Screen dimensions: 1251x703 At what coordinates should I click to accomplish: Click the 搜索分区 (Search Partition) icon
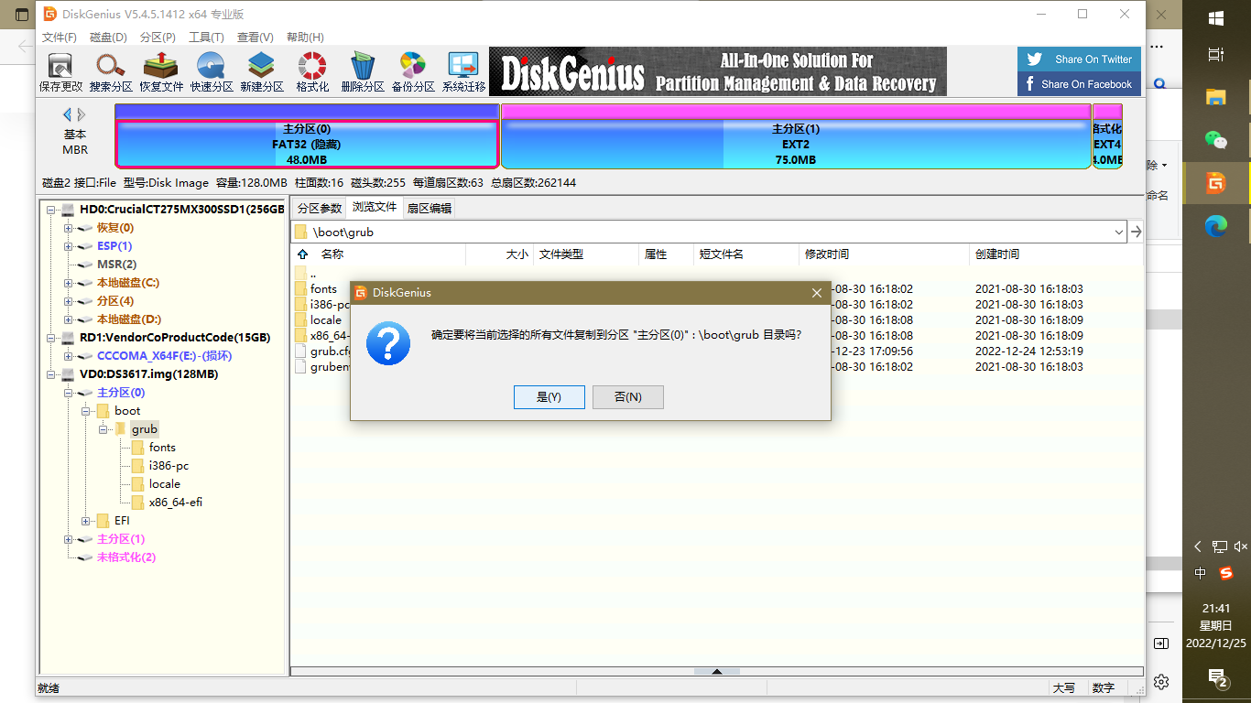click(110, 71)
